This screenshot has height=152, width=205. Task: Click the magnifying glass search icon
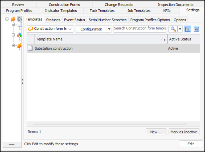tap(173, 29)
